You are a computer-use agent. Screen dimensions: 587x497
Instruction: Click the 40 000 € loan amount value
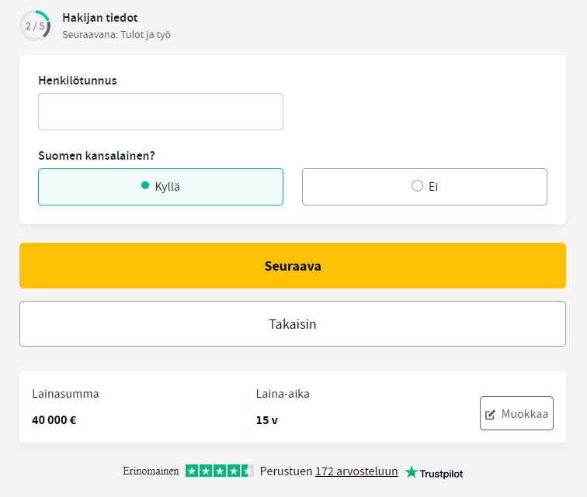pos(54,420)
